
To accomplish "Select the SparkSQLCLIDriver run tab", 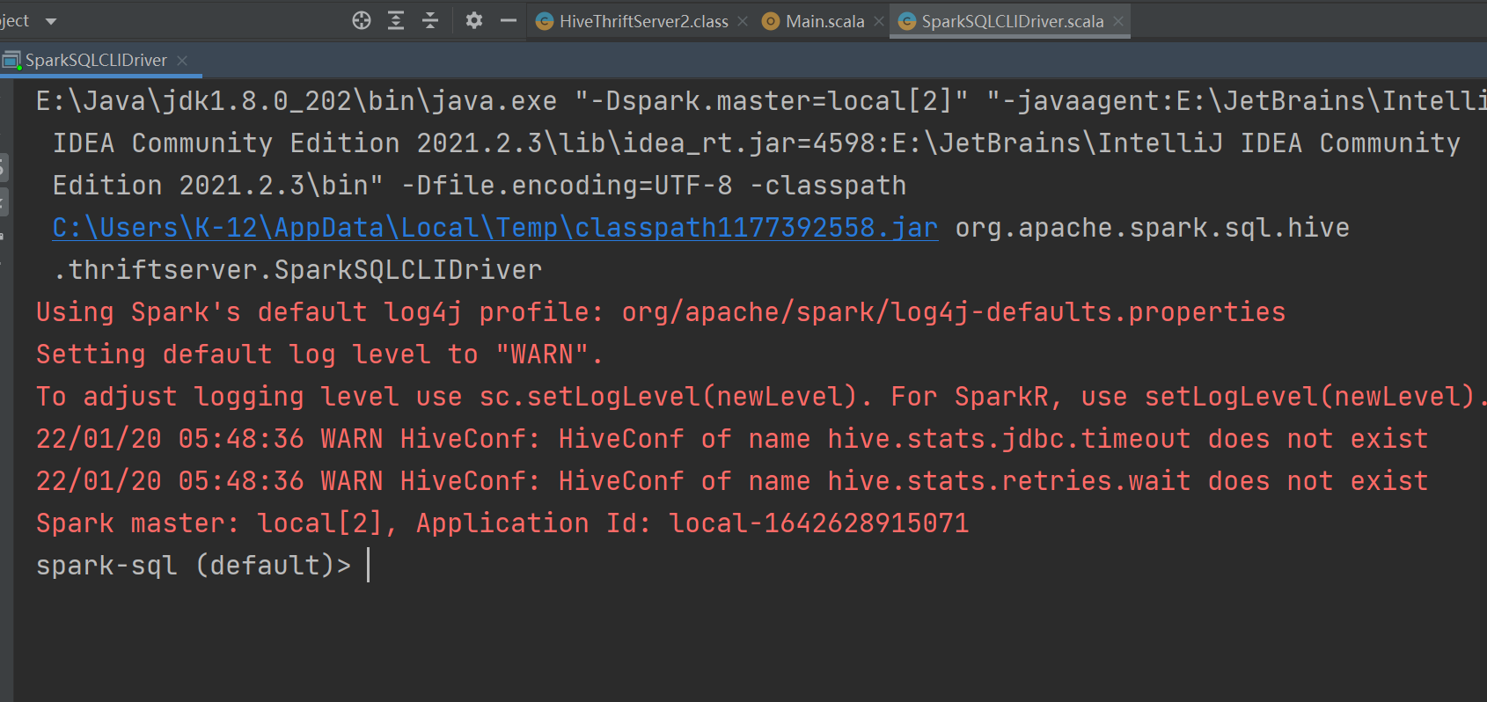I will point(96,60).
